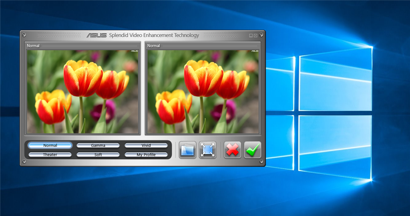Confirm with the green checkmark icon
410x216 pixels.
point(253,150)
